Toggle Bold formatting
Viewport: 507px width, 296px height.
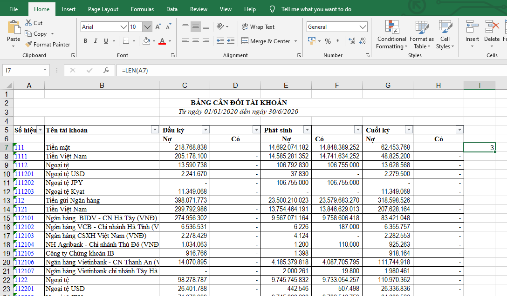coord(85,41)
